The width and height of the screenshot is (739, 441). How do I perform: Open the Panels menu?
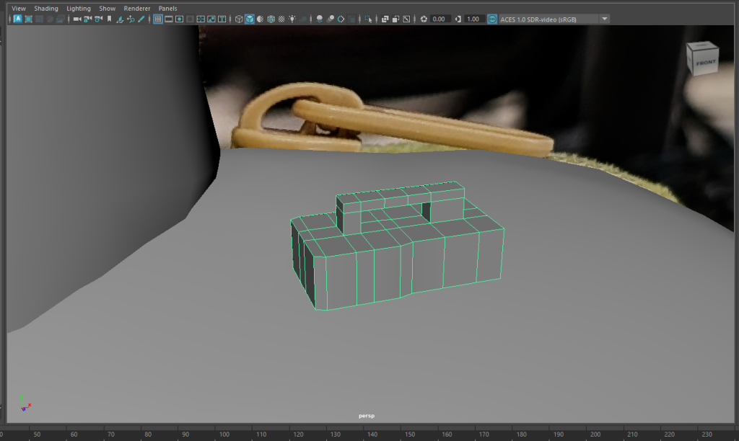coord(167,9)
